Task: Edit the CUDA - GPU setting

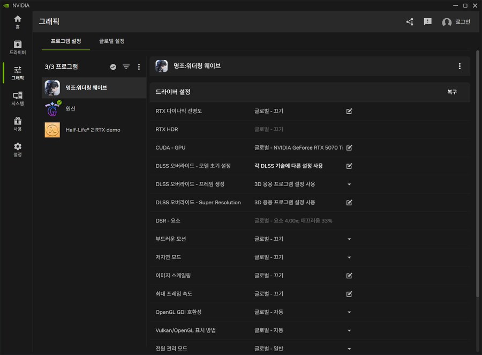Action: 349,148
